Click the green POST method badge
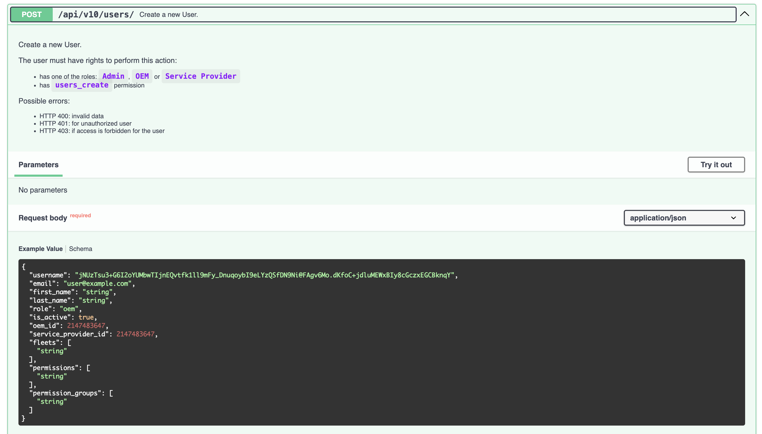The height and width of the screenshot is (434, 762). coord(32,14)
